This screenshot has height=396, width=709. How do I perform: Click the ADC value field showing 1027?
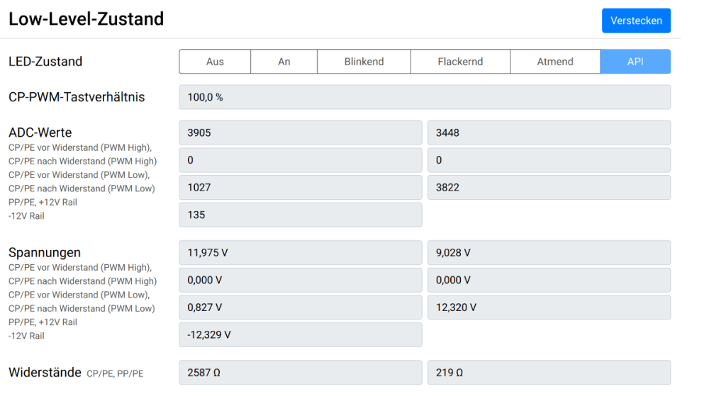(x=300, y=188)
